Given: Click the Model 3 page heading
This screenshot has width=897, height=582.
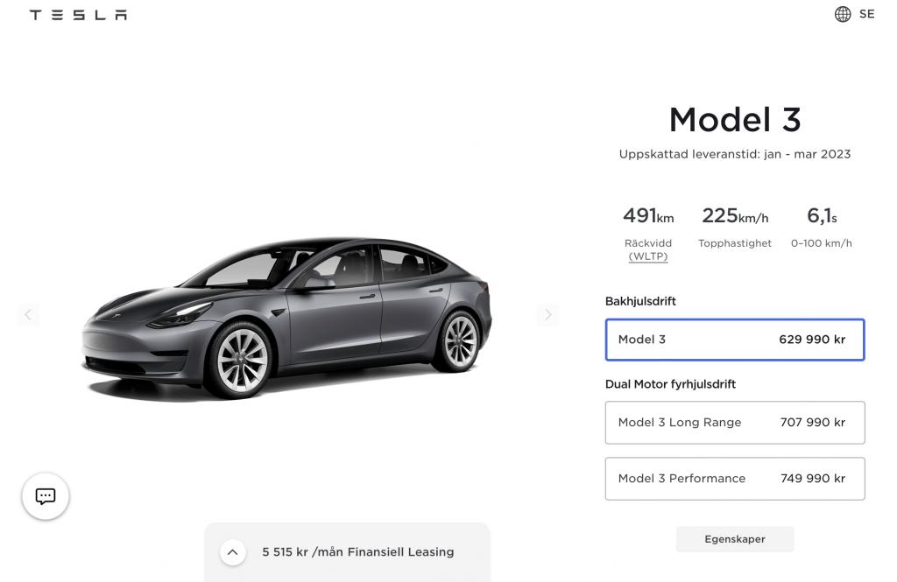Looking at the screenshot, I should coord(734,120).
